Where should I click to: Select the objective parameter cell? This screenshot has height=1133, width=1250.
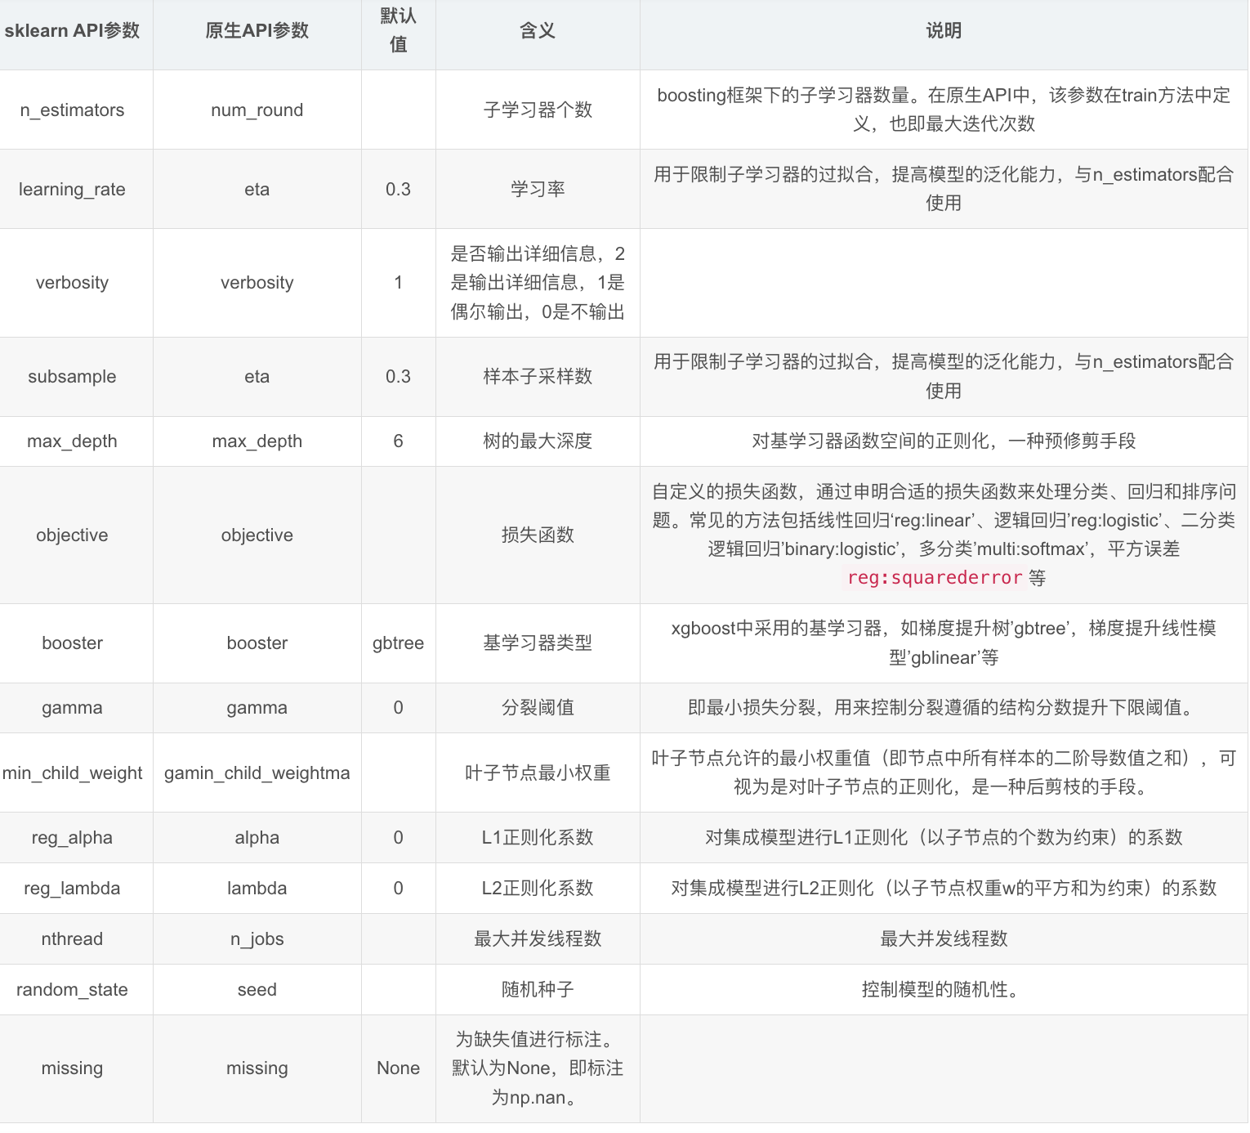[x=72, y=535]
